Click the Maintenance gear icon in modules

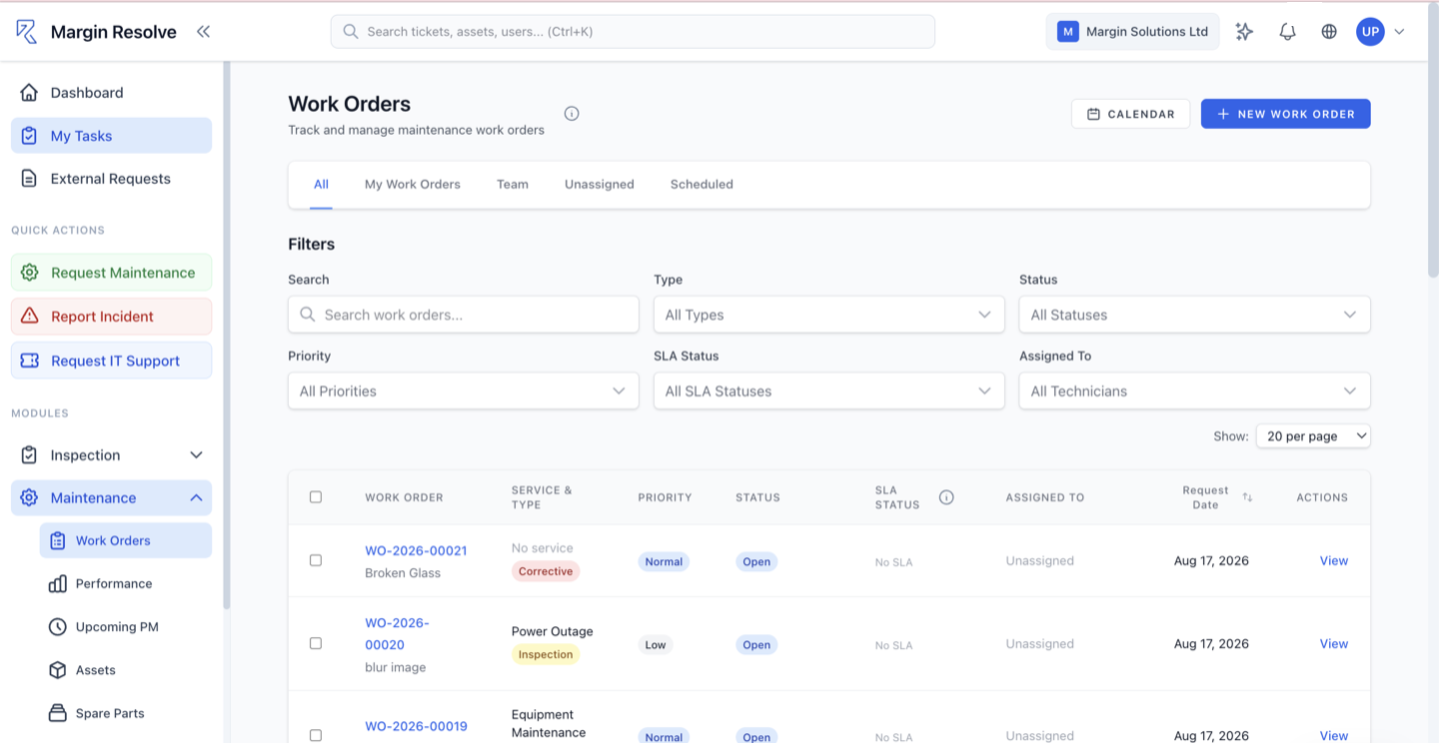(29, 497)
